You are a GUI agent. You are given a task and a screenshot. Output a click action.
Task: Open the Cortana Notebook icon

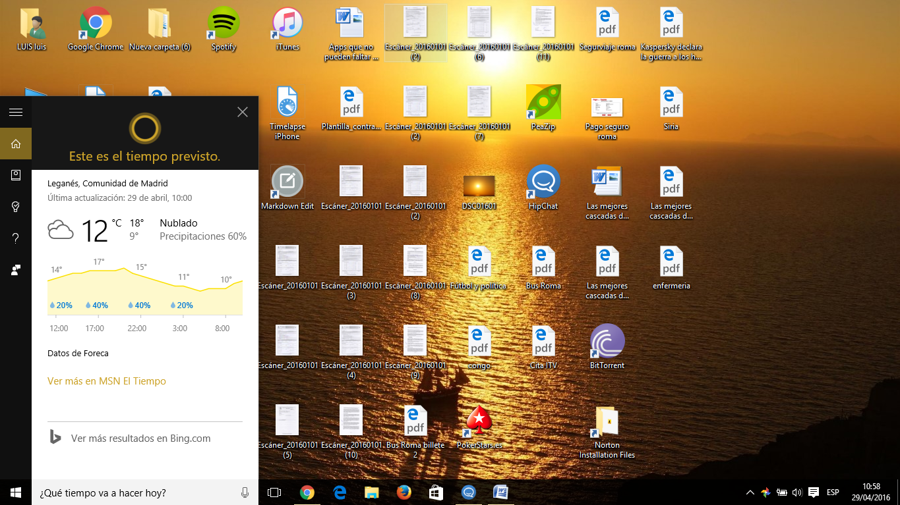(x=16, y=175)
